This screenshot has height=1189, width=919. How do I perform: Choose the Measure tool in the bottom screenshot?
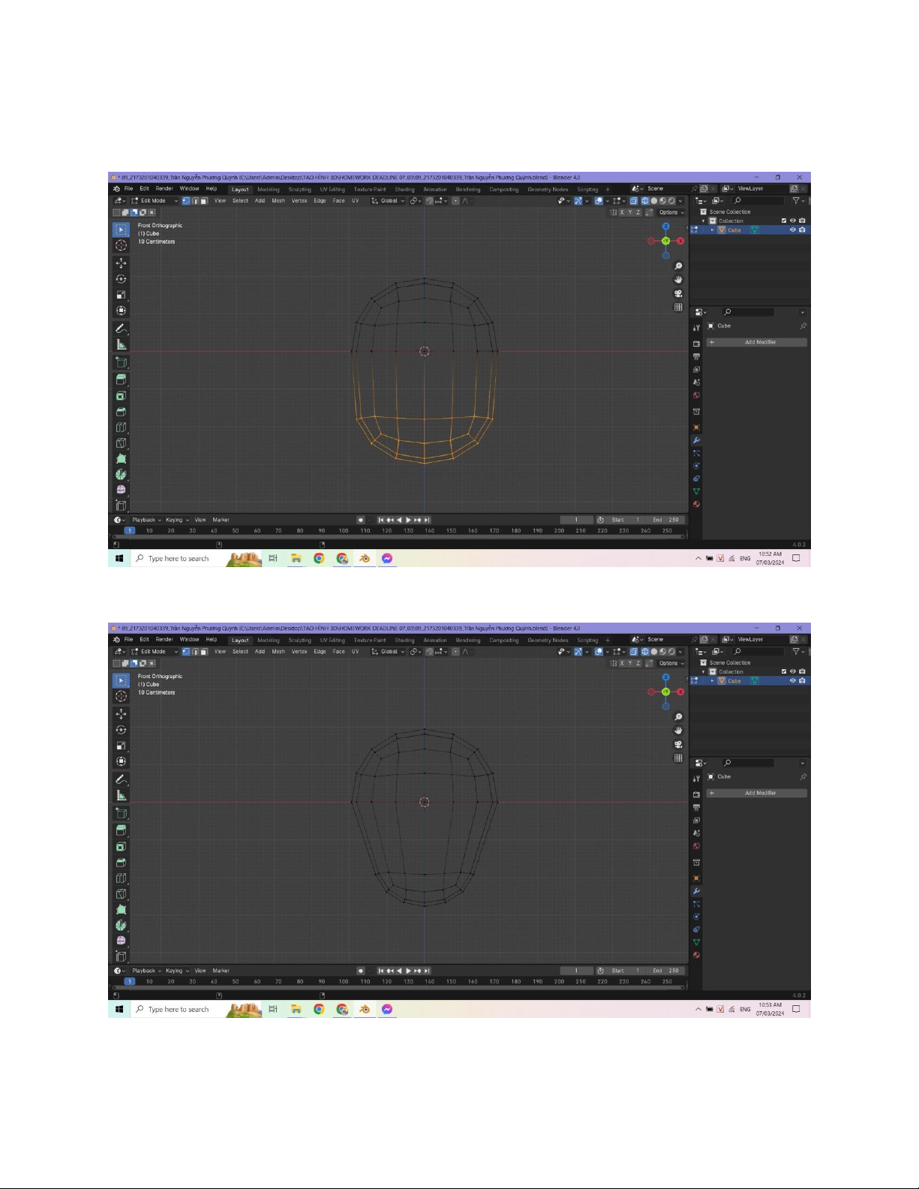[x=121, y=795]
